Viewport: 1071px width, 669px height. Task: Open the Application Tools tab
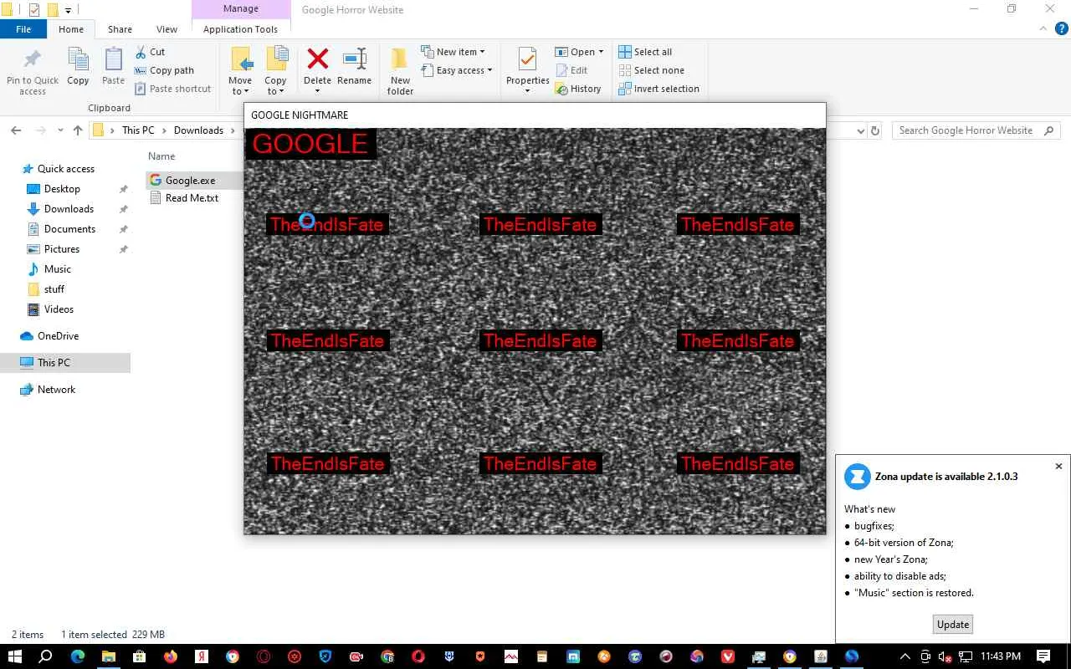240,29
